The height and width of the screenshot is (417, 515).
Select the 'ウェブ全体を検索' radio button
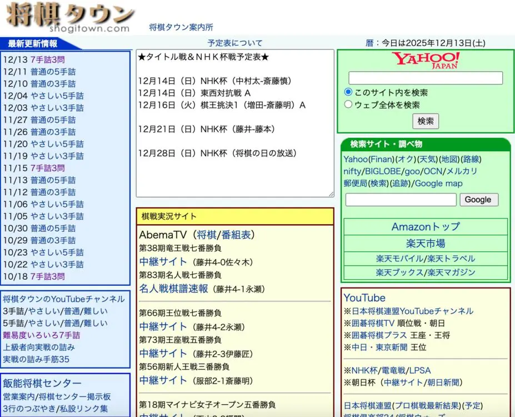click(x=348, y=105)
